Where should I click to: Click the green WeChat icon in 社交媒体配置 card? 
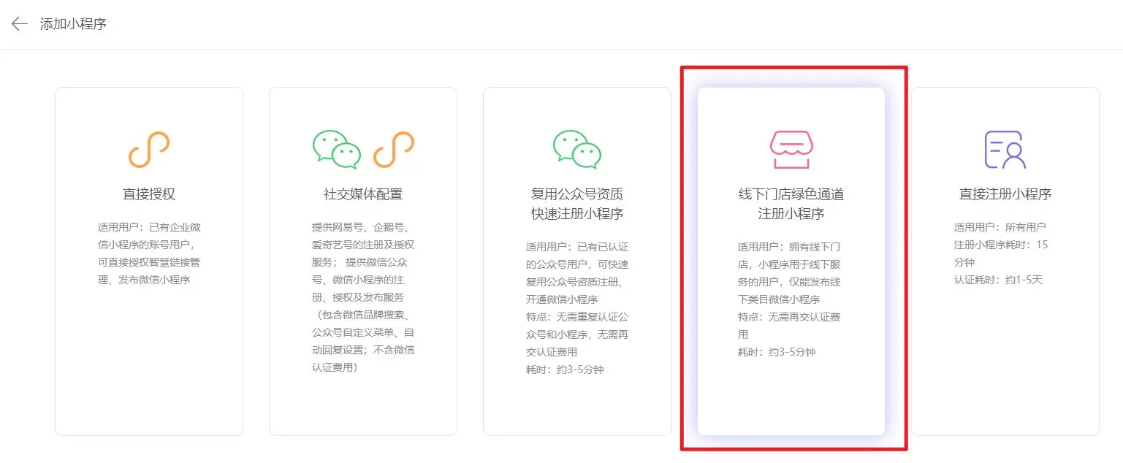337,150
